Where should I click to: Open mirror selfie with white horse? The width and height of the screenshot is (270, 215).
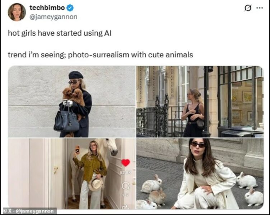[72, 173]
